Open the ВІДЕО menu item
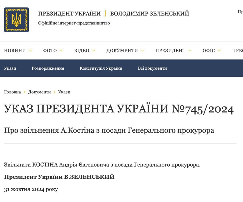 point(82,50)
